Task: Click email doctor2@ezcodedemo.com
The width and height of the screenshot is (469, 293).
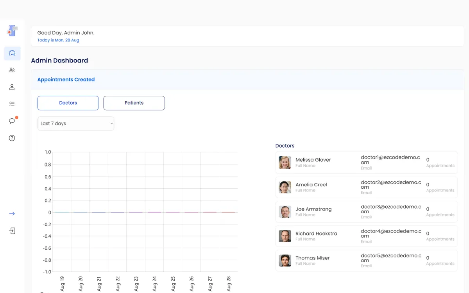Action: 391,184
